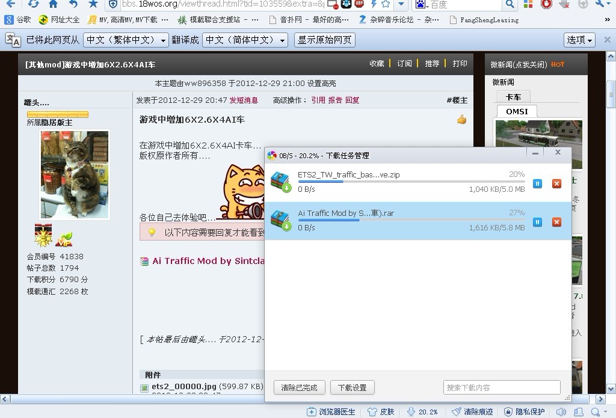Open the 浏览器医生 status bar tool
The height and width of the screenshot is (418, 616).
click(x=331, y=412)
